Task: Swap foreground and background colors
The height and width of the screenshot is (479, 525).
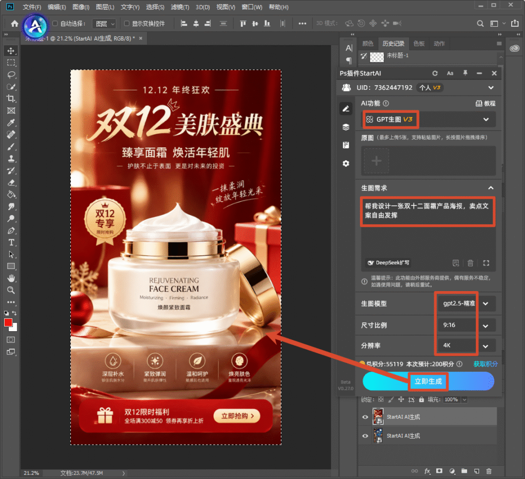Action: click(x=14, y=313)
